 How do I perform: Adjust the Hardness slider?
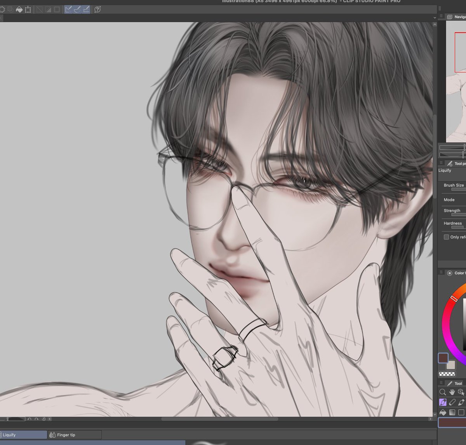coord(458,228)
